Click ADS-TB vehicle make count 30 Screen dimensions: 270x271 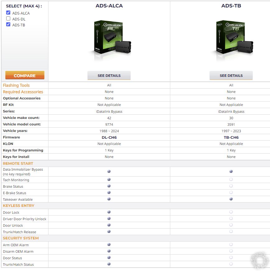tap(231, 118)
